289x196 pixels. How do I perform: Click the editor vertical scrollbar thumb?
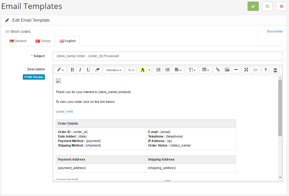[280, 108]
